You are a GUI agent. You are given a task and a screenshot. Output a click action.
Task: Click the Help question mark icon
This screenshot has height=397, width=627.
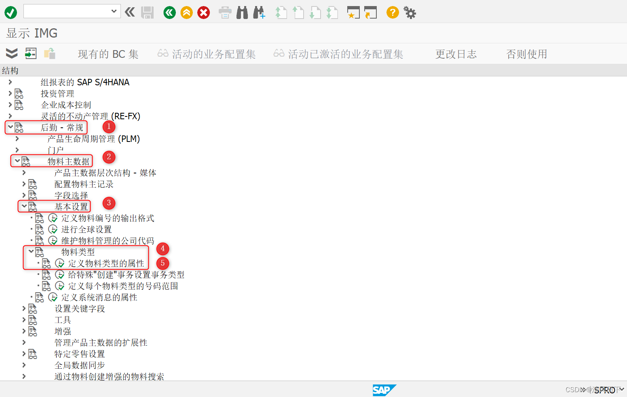click(392, 13)
